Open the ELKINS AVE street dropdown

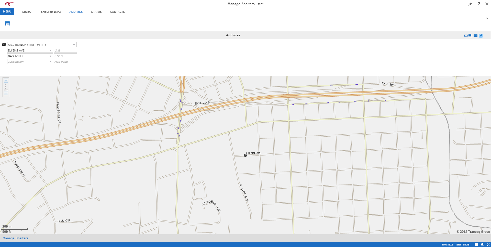(x=50, y=50)
